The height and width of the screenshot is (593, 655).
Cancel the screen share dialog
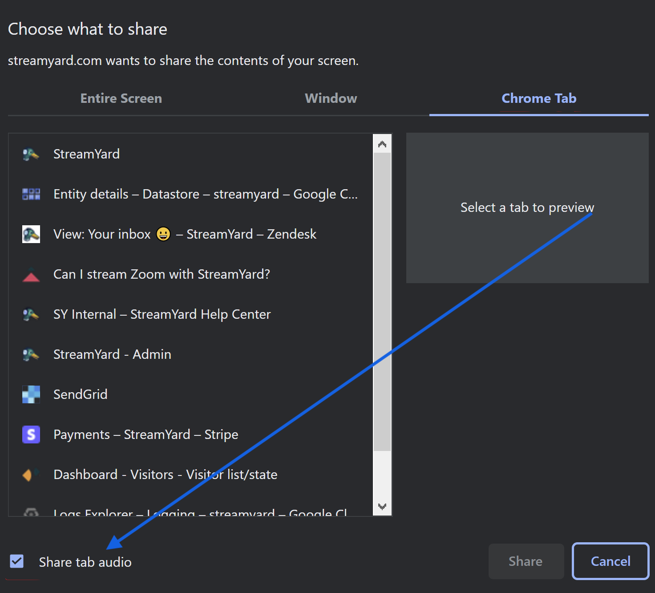coord(611,561)
